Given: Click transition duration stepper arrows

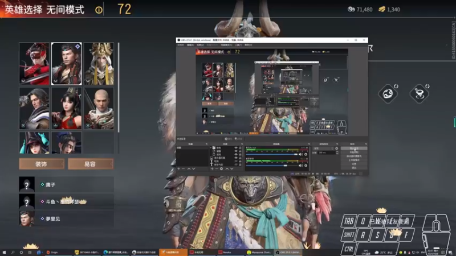Looking at the screenshot, I should [337, 152].
